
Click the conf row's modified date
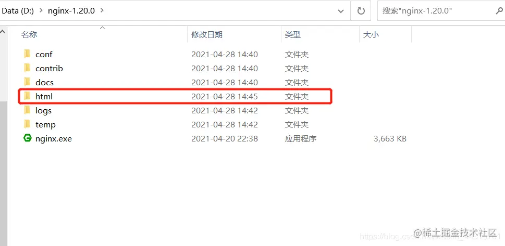(225, 54)
